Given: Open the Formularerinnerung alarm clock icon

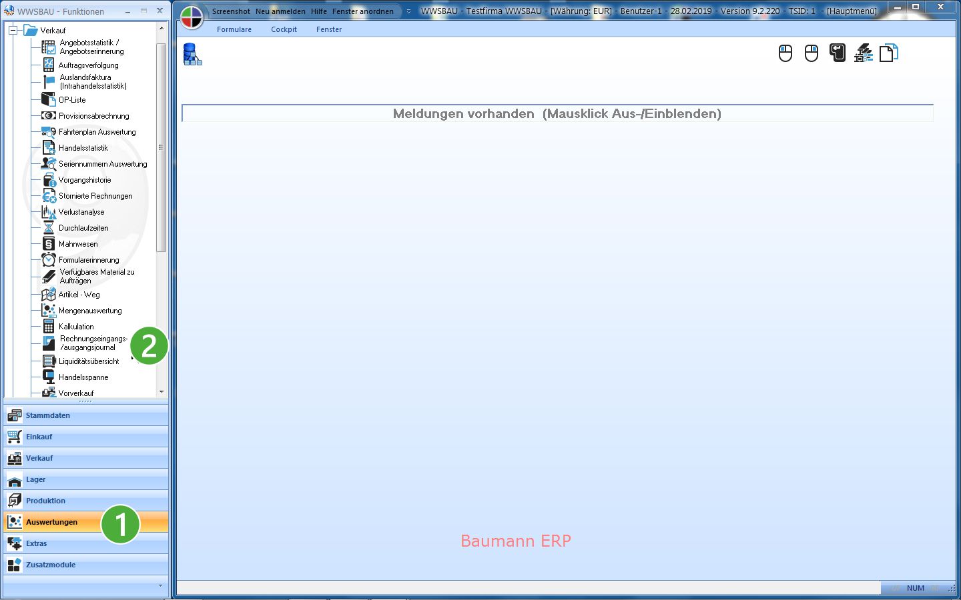Looking at the screenshot, I should (x=49, y=259).
